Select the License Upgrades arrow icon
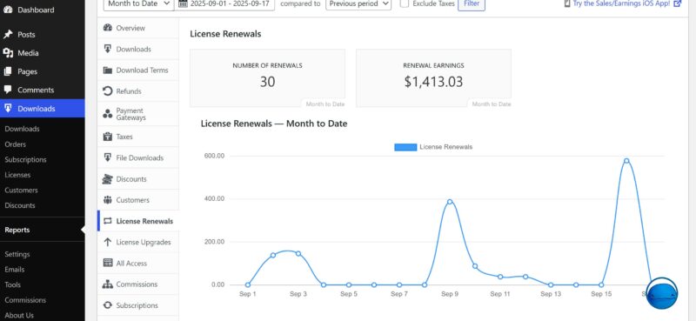696x321 pixels. [x=107, y=242]
